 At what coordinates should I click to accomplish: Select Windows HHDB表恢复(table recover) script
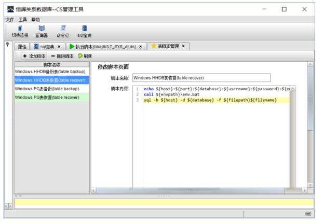[52, 80]
